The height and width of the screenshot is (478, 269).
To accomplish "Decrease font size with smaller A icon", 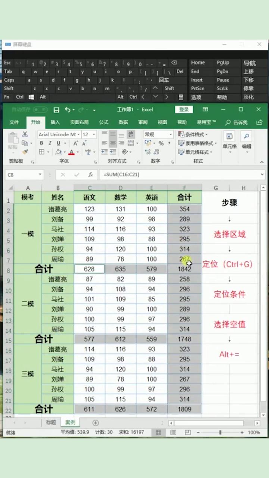I will (84, 143).
